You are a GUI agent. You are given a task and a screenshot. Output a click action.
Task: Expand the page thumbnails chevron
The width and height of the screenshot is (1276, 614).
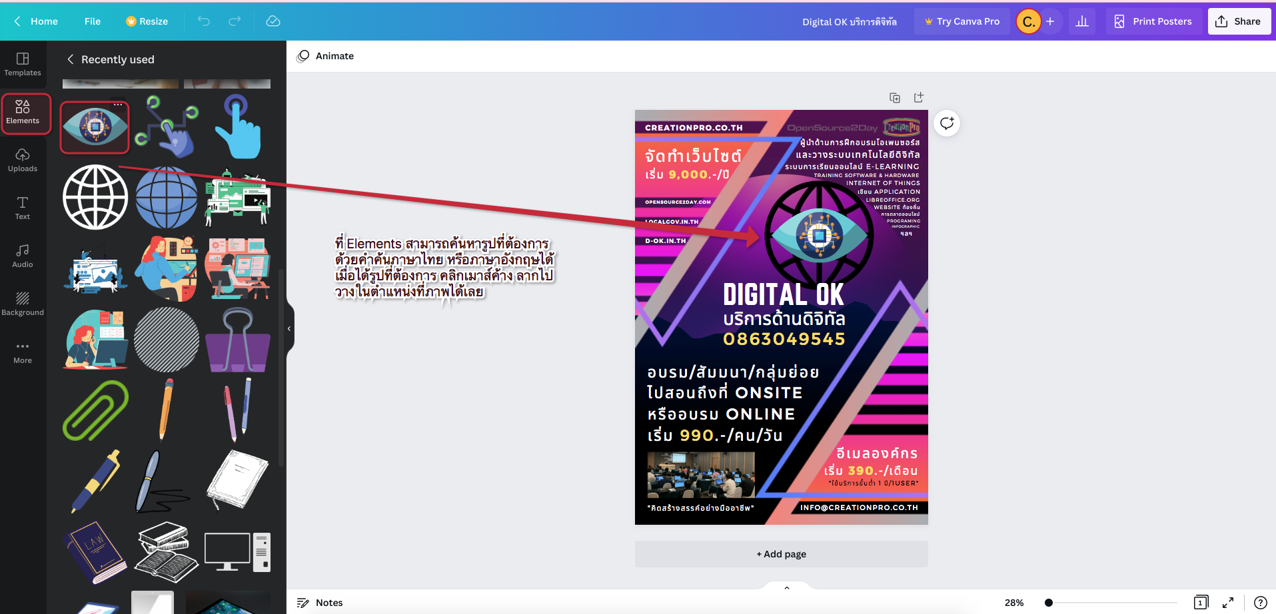click(x=787, y=588)
